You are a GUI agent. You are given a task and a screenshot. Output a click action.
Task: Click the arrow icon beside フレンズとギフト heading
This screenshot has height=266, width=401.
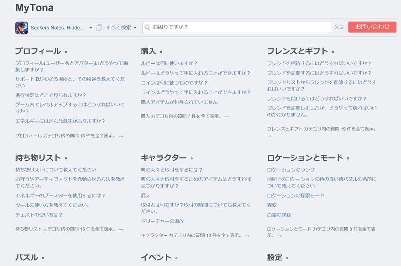click(x=333, y=52)
